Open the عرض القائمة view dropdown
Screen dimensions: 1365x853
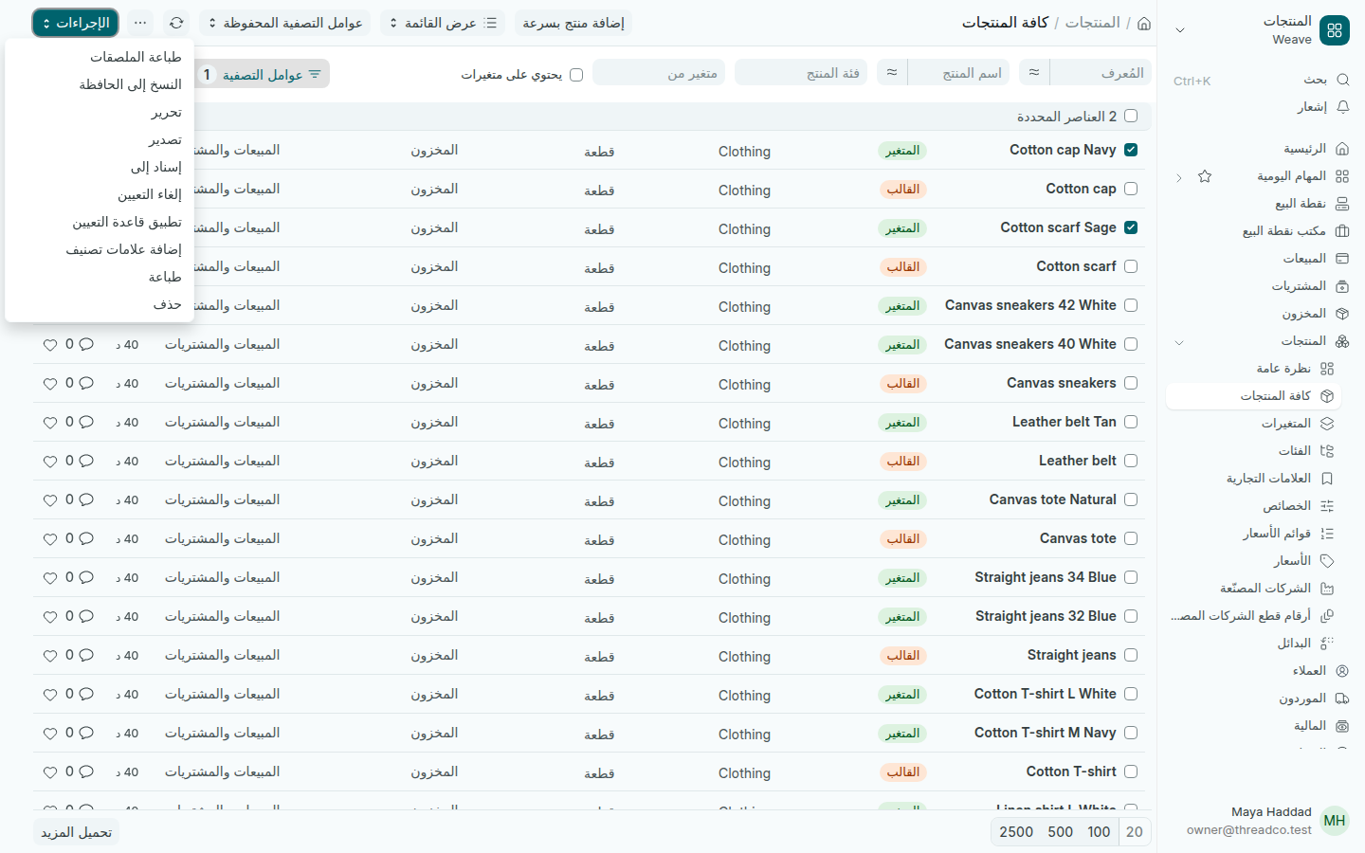(443, 23)
